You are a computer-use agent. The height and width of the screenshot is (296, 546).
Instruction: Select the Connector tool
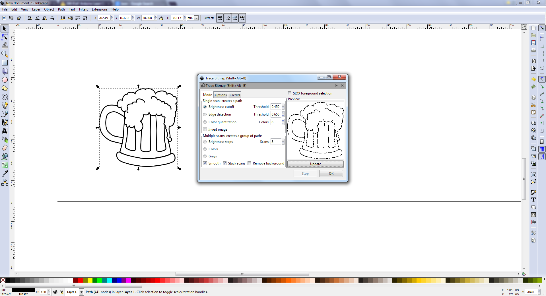click(5, 182)
